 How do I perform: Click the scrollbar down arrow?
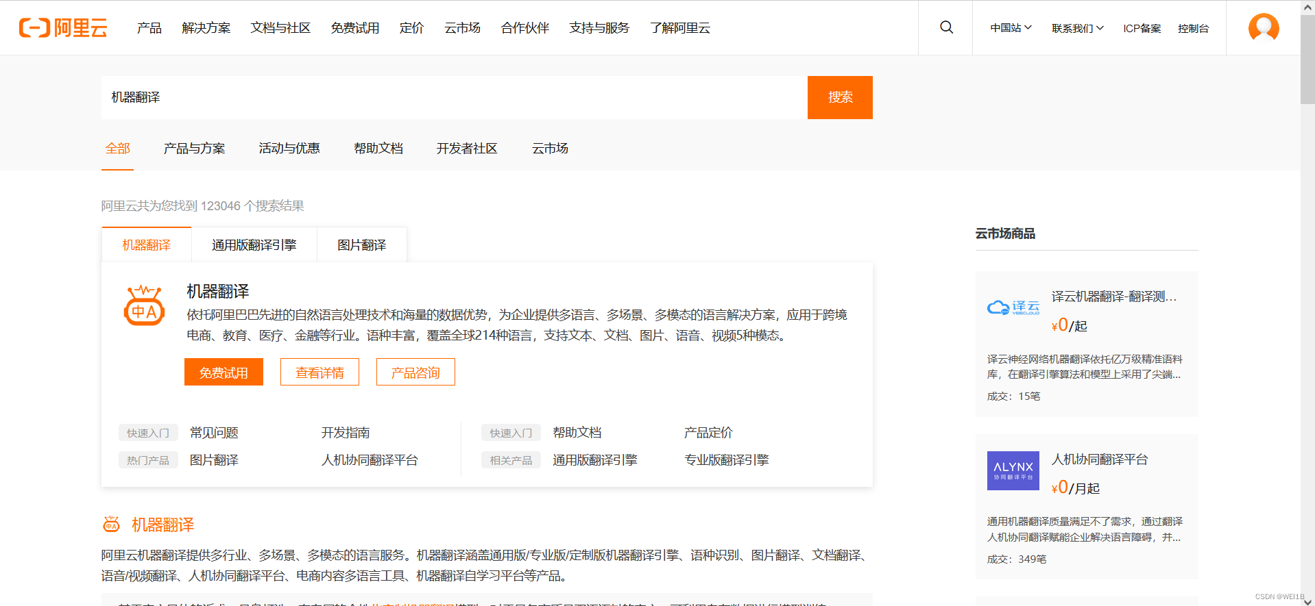click(x=1307, y=601)
